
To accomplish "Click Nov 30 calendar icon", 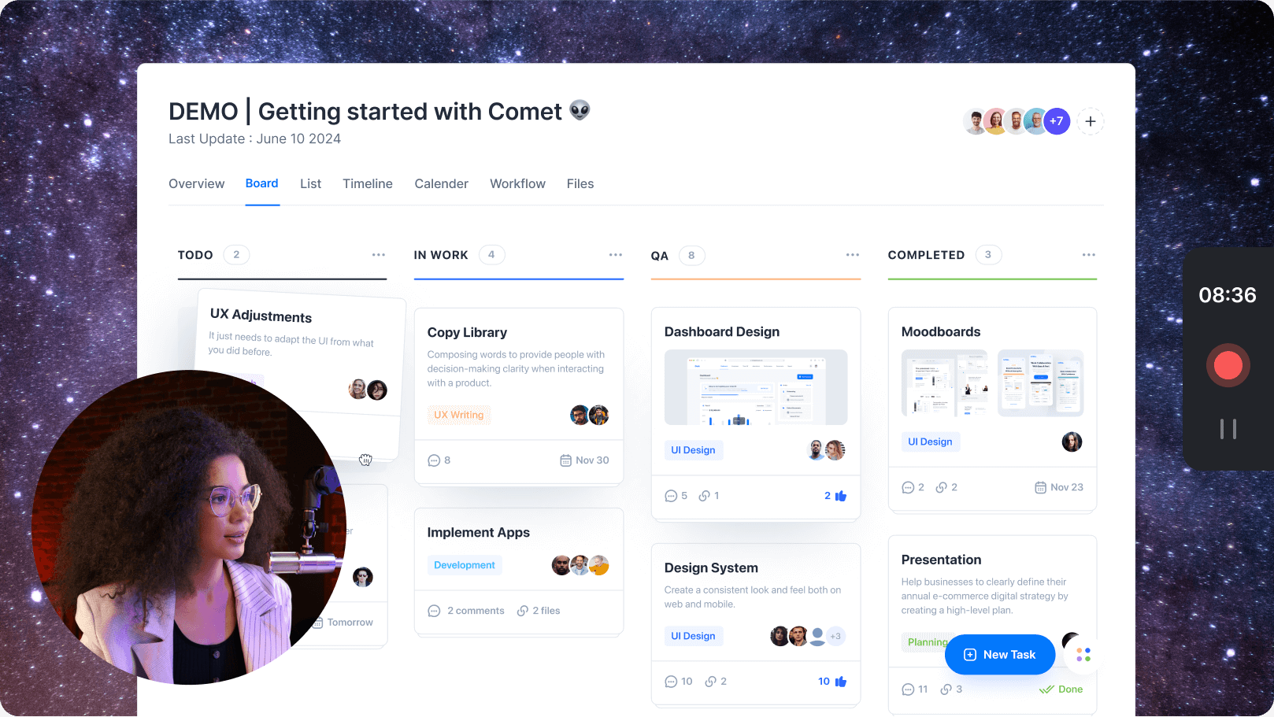I will 565,460.
